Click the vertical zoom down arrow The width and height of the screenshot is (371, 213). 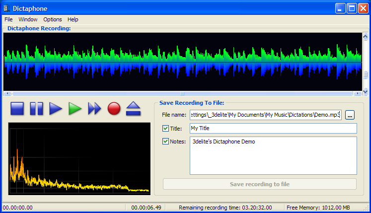click(366, 91)
